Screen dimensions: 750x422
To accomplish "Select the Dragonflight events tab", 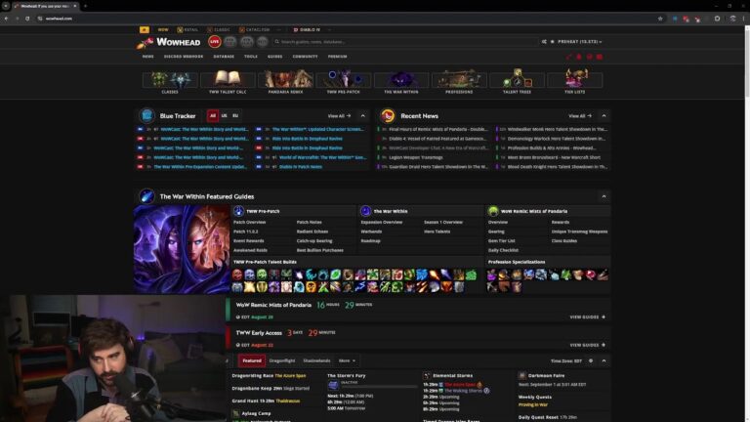I will [281, 360].
